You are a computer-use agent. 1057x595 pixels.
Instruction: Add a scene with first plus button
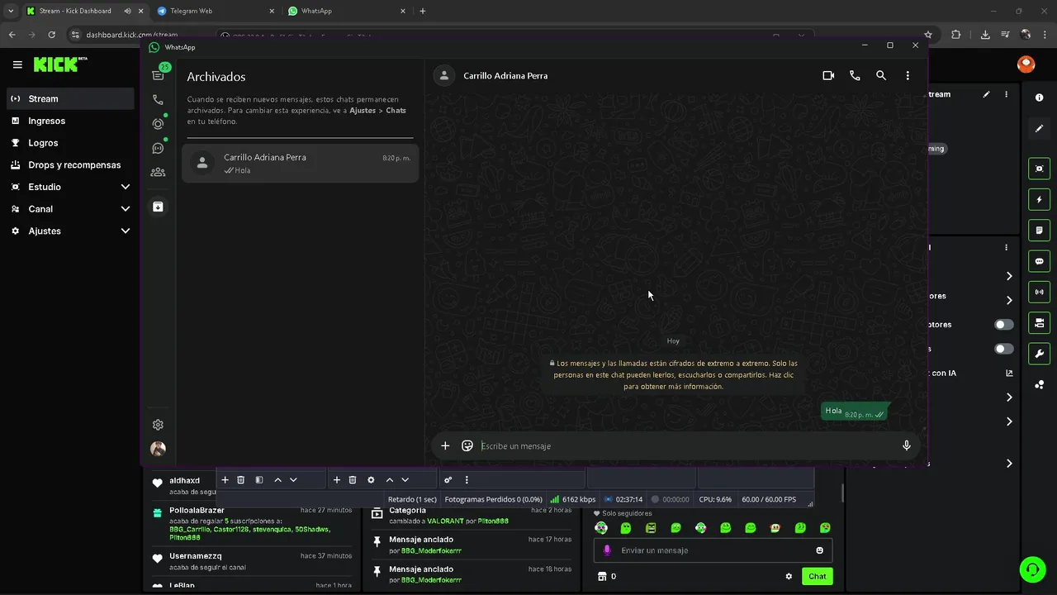coord(225,480)
